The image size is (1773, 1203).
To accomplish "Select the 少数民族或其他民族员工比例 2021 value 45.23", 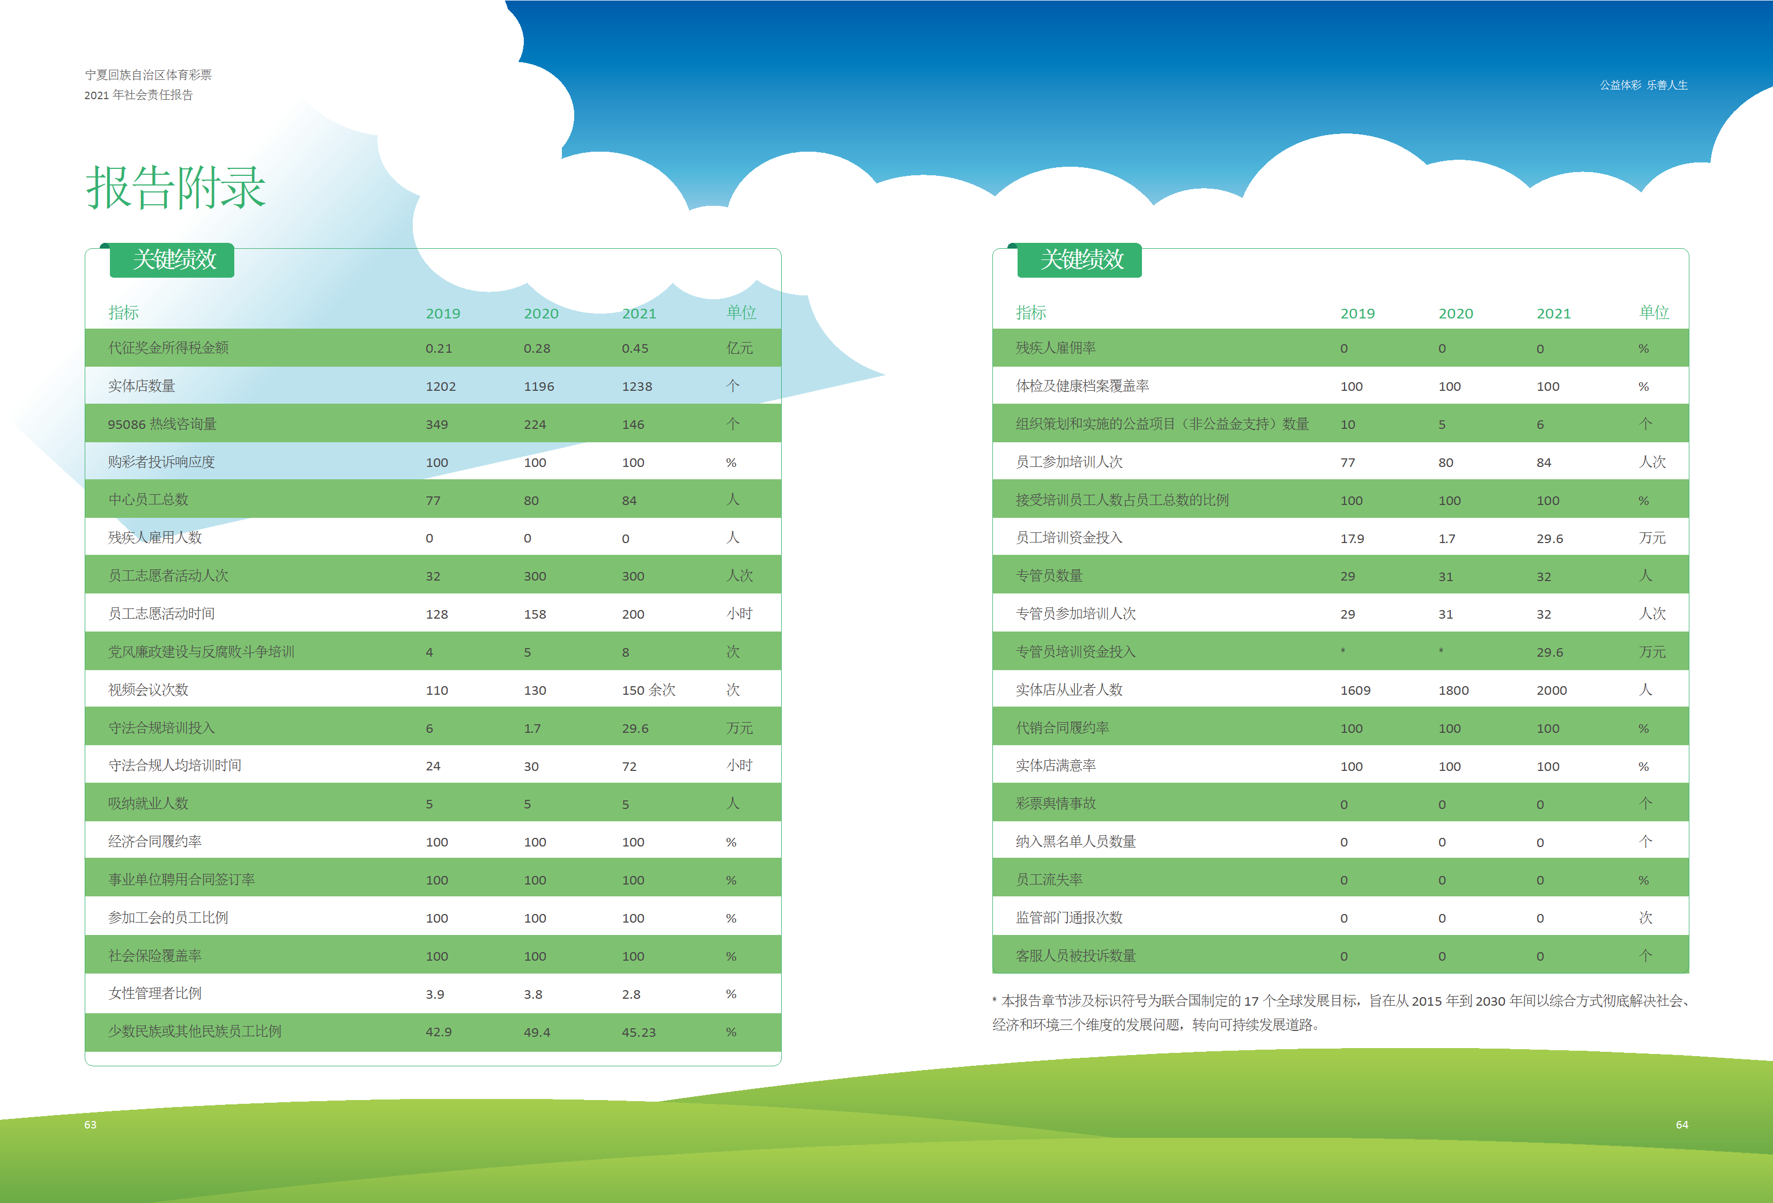I will (x=638, y=1032).
